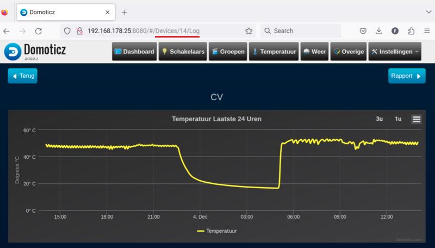Close the Domoticz browser tab
Screen dimensions: 435x248
click(107, 12)
